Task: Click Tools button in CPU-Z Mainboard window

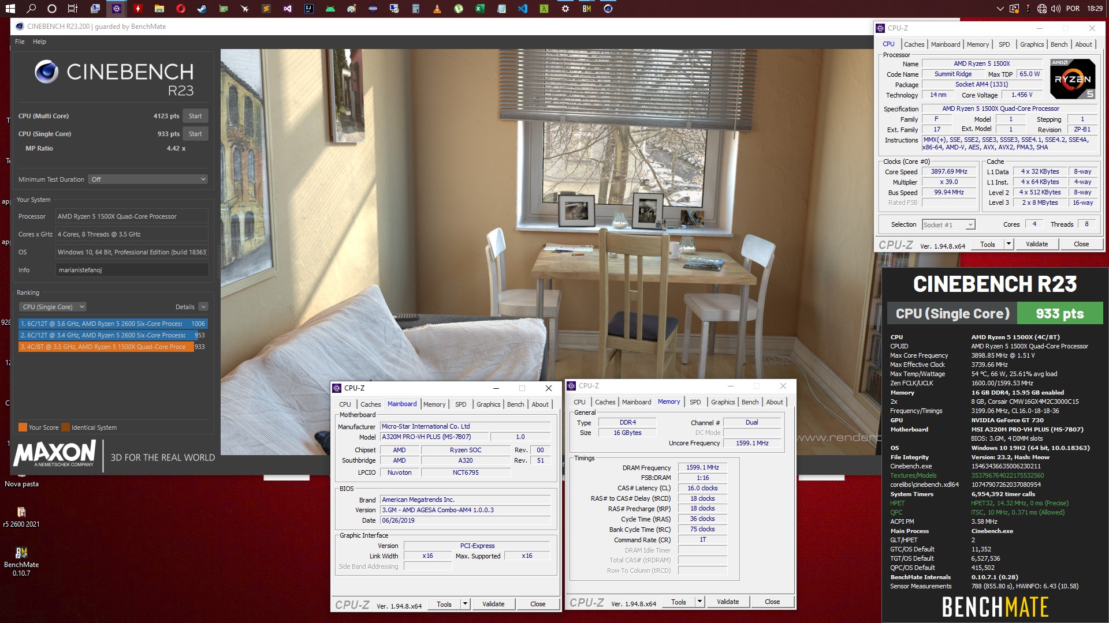Action: click(444, 604)
